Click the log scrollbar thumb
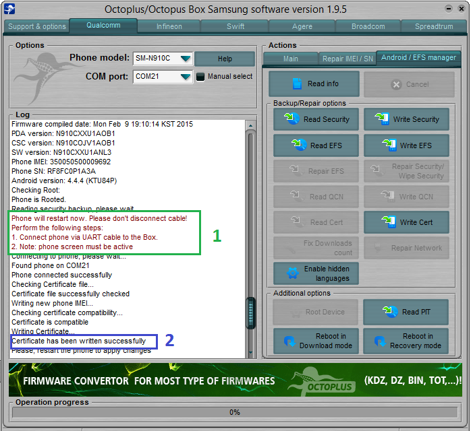 coord(250,312)
